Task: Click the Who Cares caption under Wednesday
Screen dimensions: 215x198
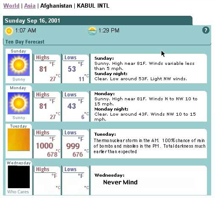Action: [18, 192]
